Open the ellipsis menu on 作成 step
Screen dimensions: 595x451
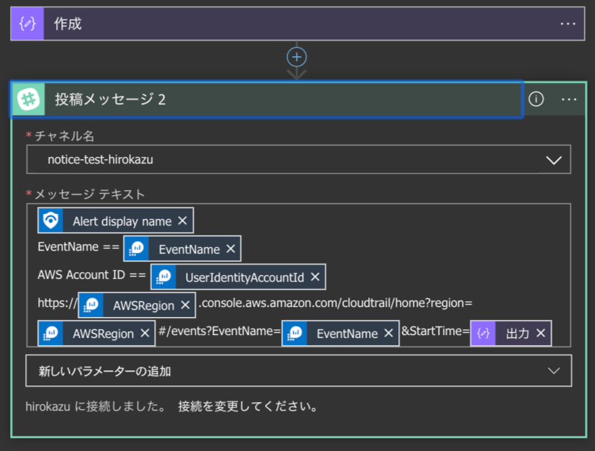pyautogui.click(x=568, y=24)
